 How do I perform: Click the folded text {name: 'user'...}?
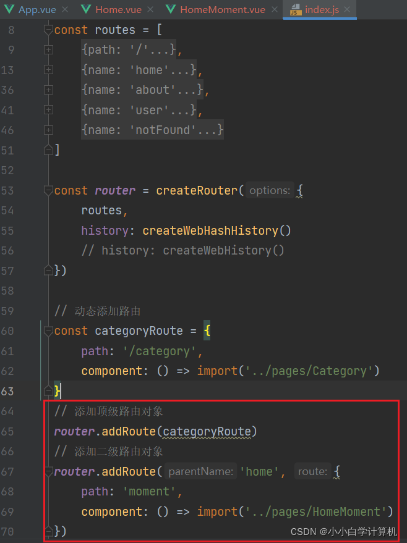pos(139,110)
